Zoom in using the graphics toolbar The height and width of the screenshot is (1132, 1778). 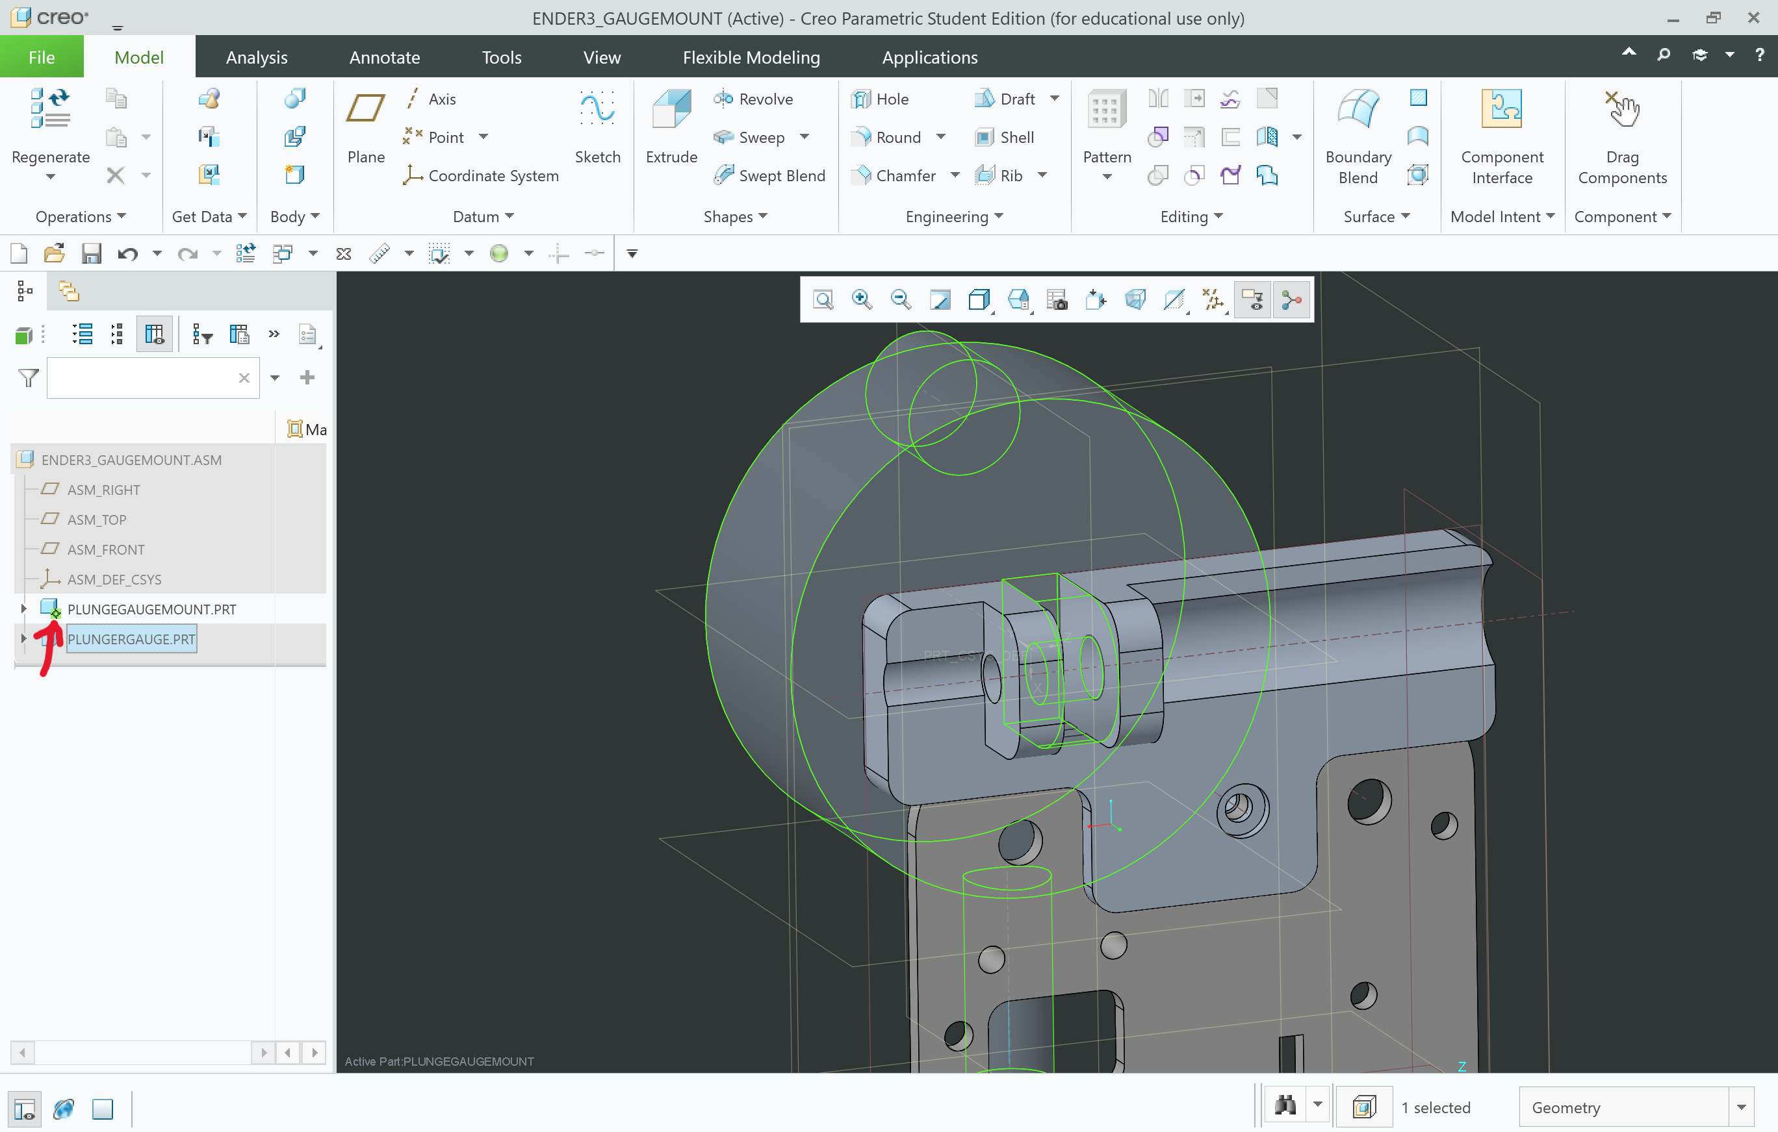(x=861, y=299)
